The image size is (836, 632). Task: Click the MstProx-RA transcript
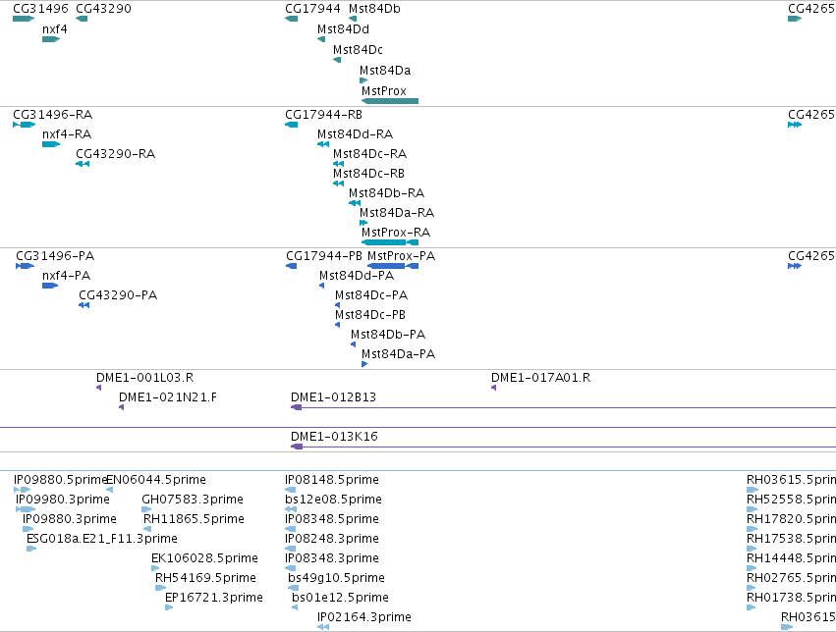[x=390, y=242]
